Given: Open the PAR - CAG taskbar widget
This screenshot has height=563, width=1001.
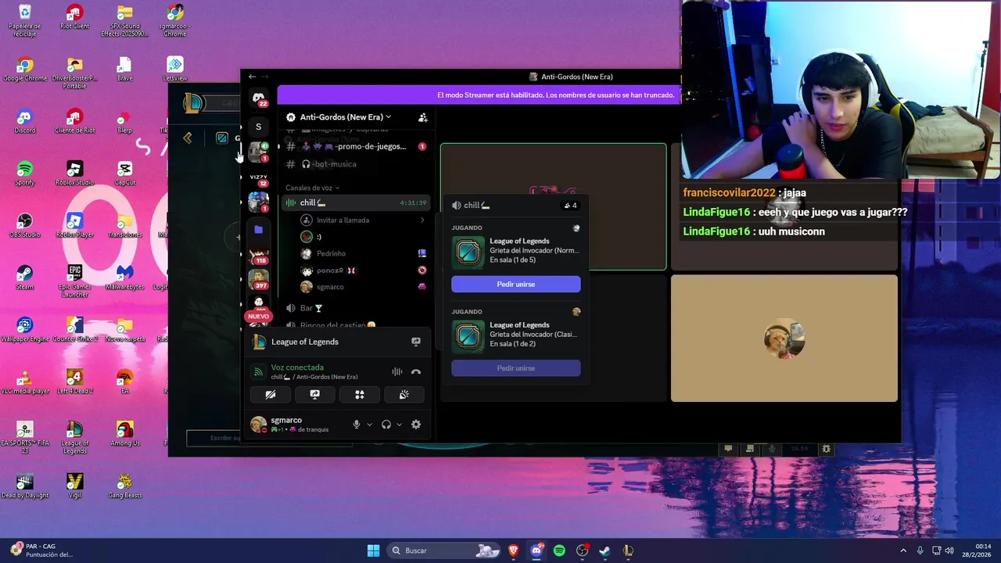Looking at the screenshot, I should coord(43,550).
